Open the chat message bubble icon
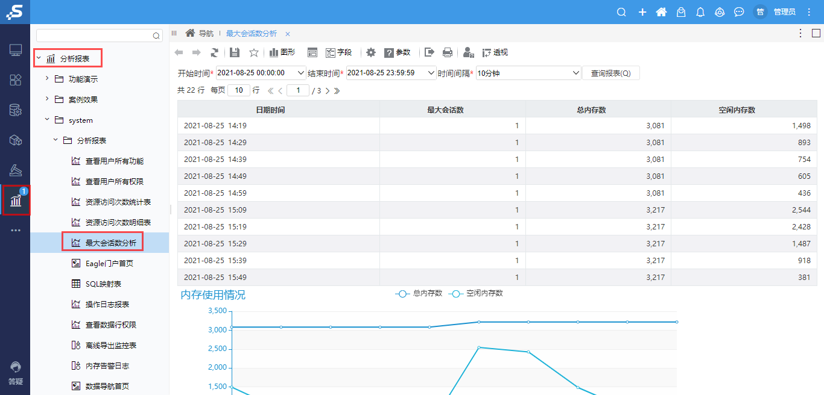The width and height of the screenshot is (824, 395). (x=739, y=12)
